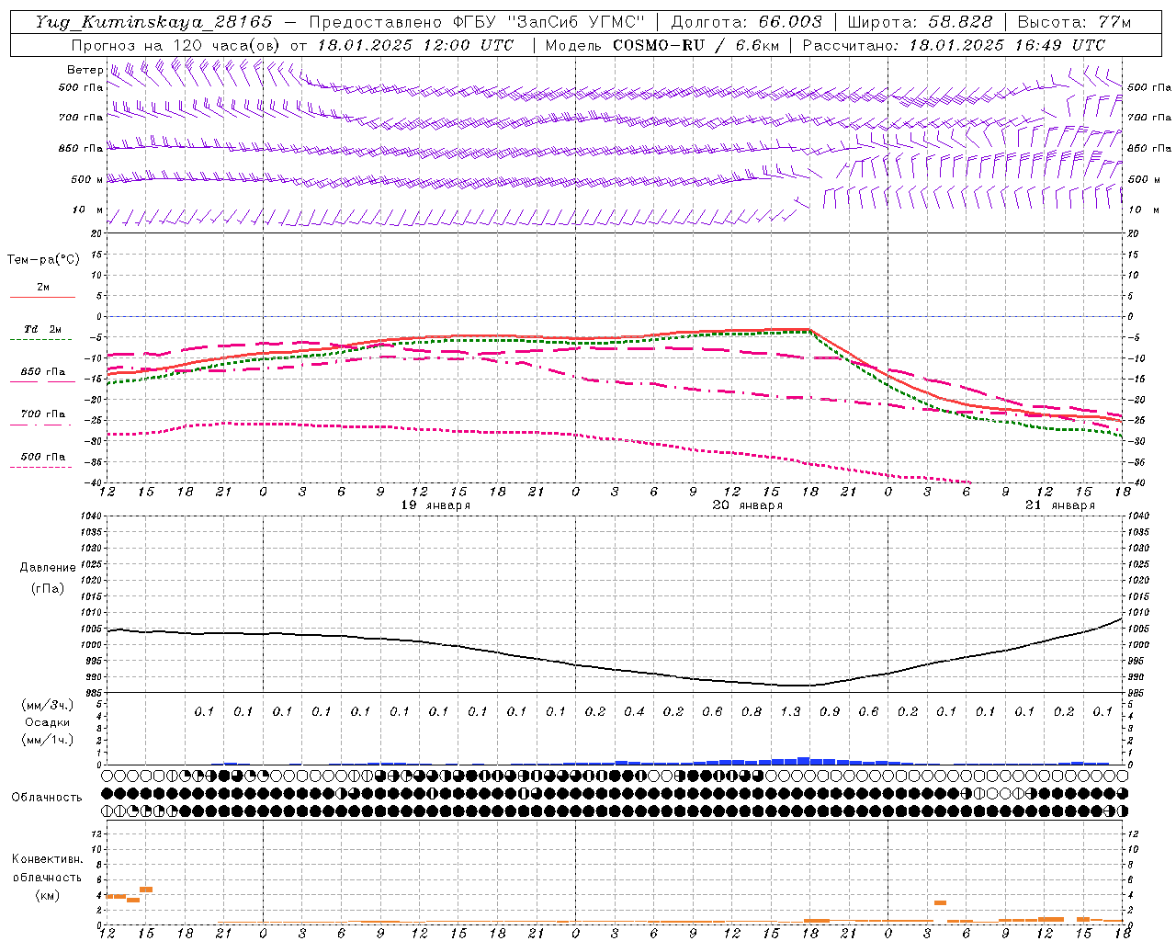Click the precipitation value 0.4

634,711
